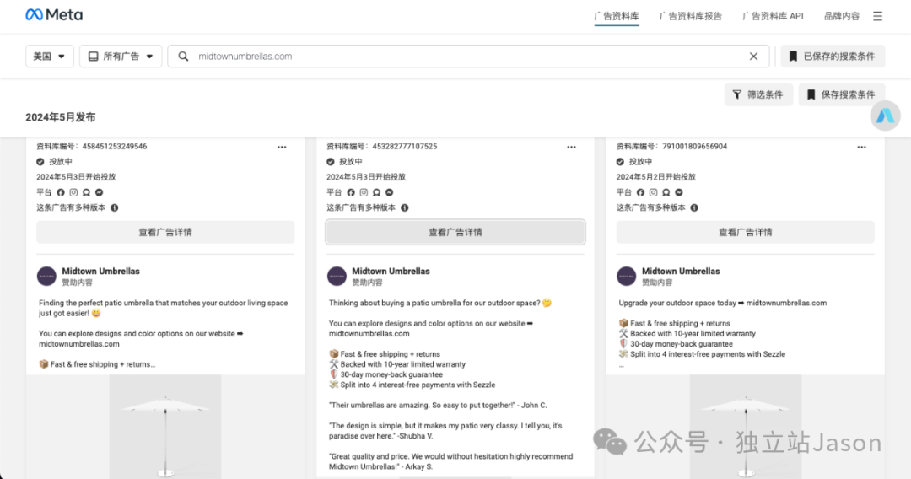
Task: Click Midtown Umbrellas avatar on first ad card
Action: coord(46,276)
